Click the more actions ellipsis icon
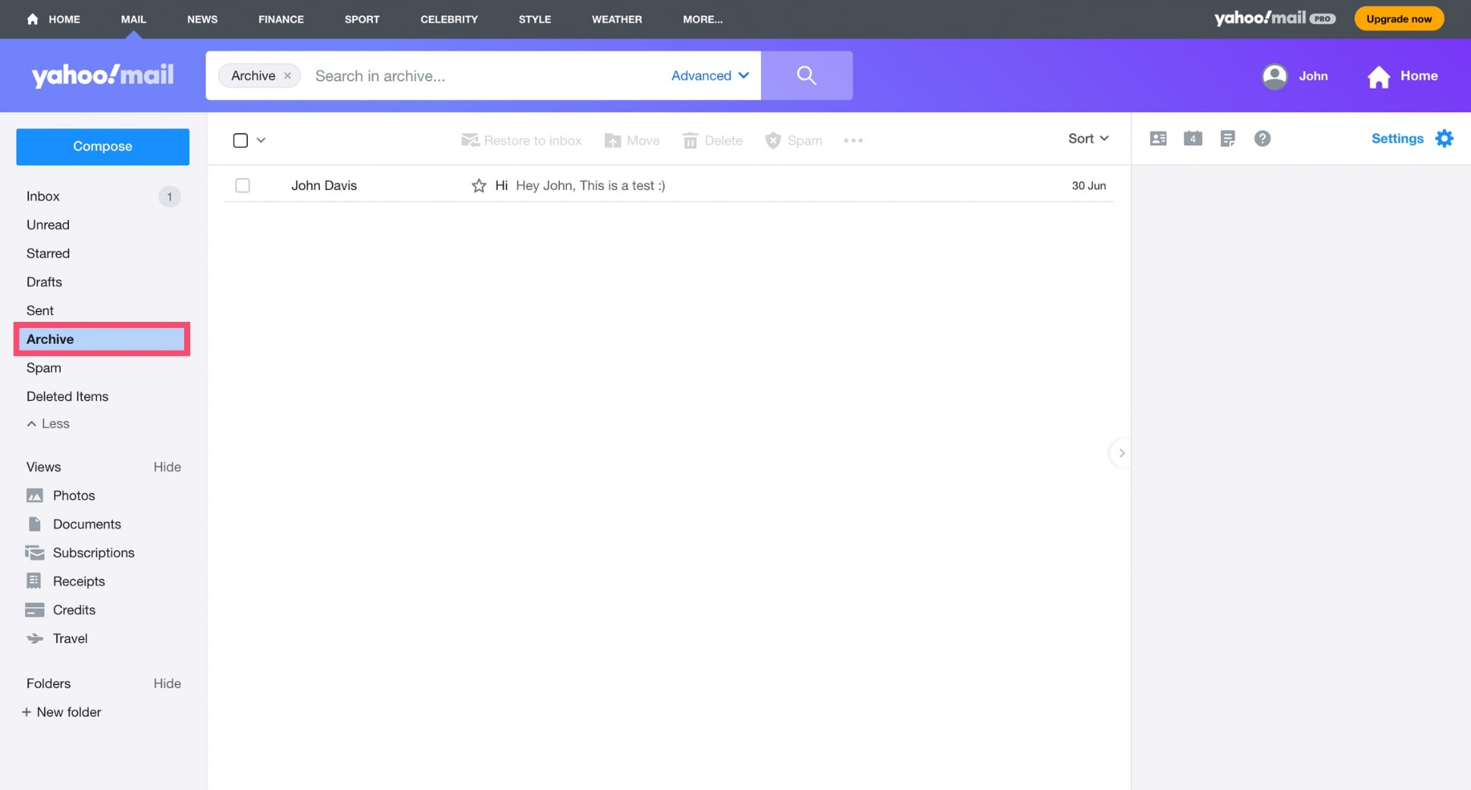The width and height of the screenshot is (1471, 790). 853,140
